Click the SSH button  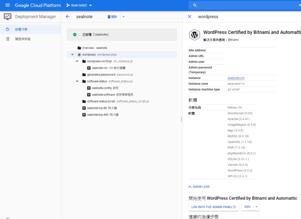point(247,207)
